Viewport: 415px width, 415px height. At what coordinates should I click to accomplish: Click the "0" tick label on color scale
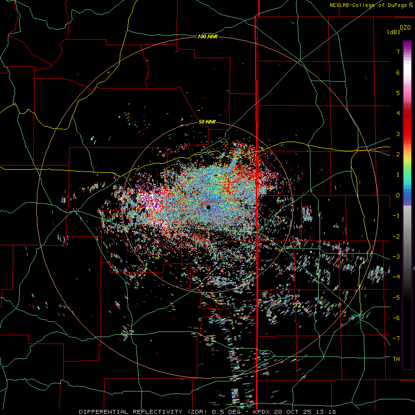click(398, 196)
